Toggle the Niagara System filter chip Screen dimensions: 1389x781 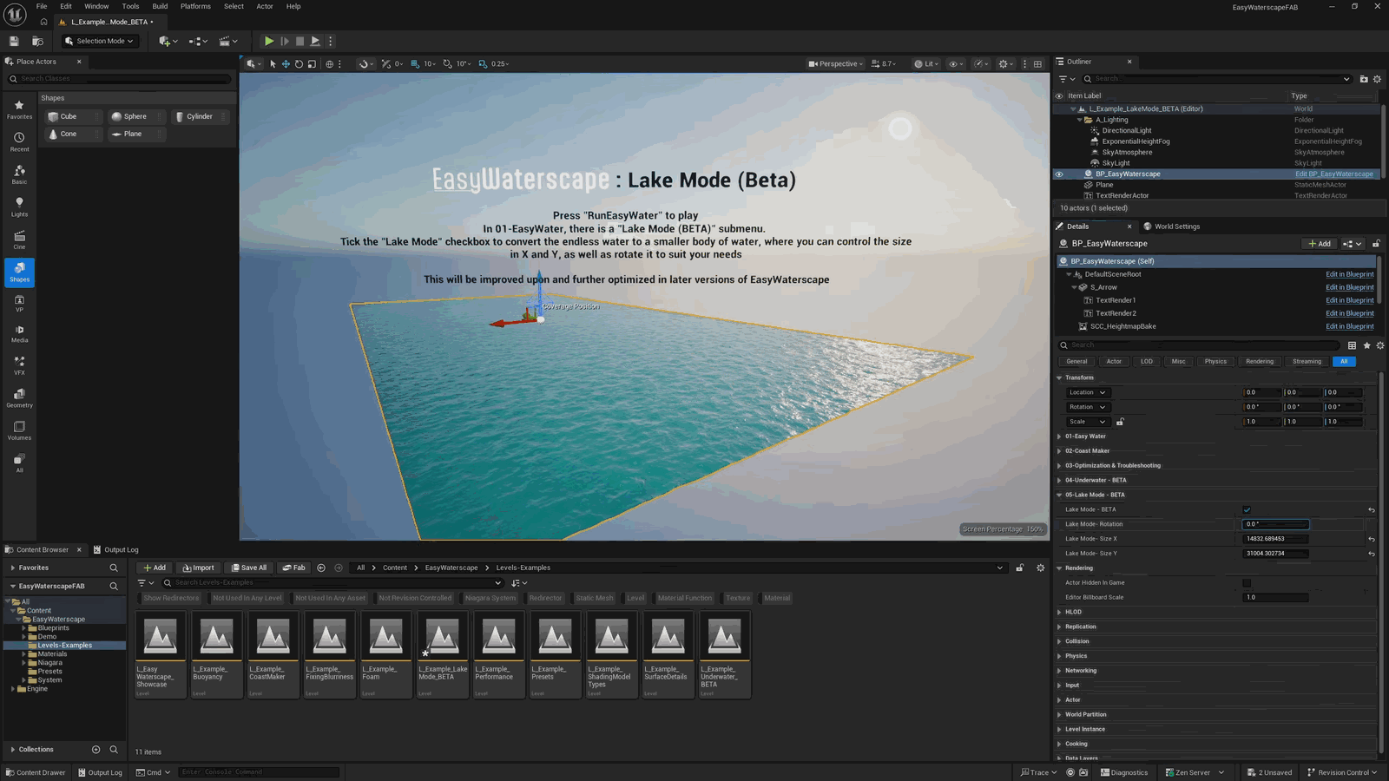tap(490, 598)
